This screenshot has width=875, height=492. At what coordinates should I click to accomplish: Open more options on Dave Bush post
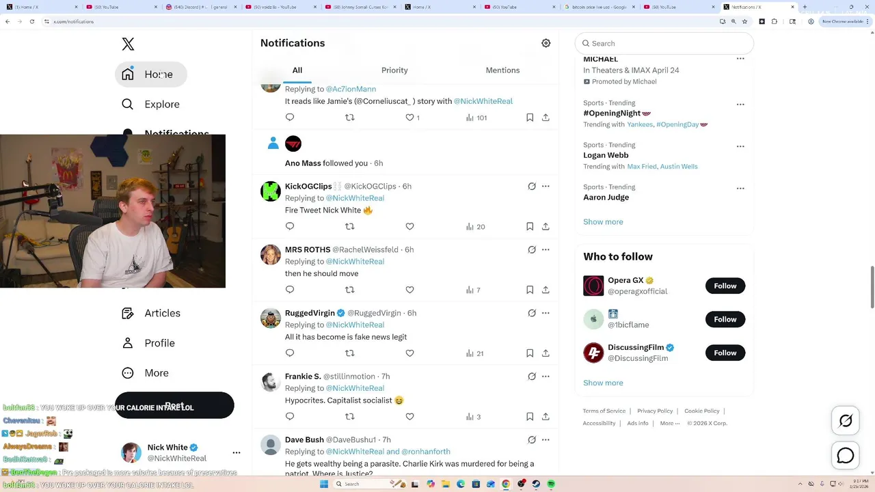546,439
